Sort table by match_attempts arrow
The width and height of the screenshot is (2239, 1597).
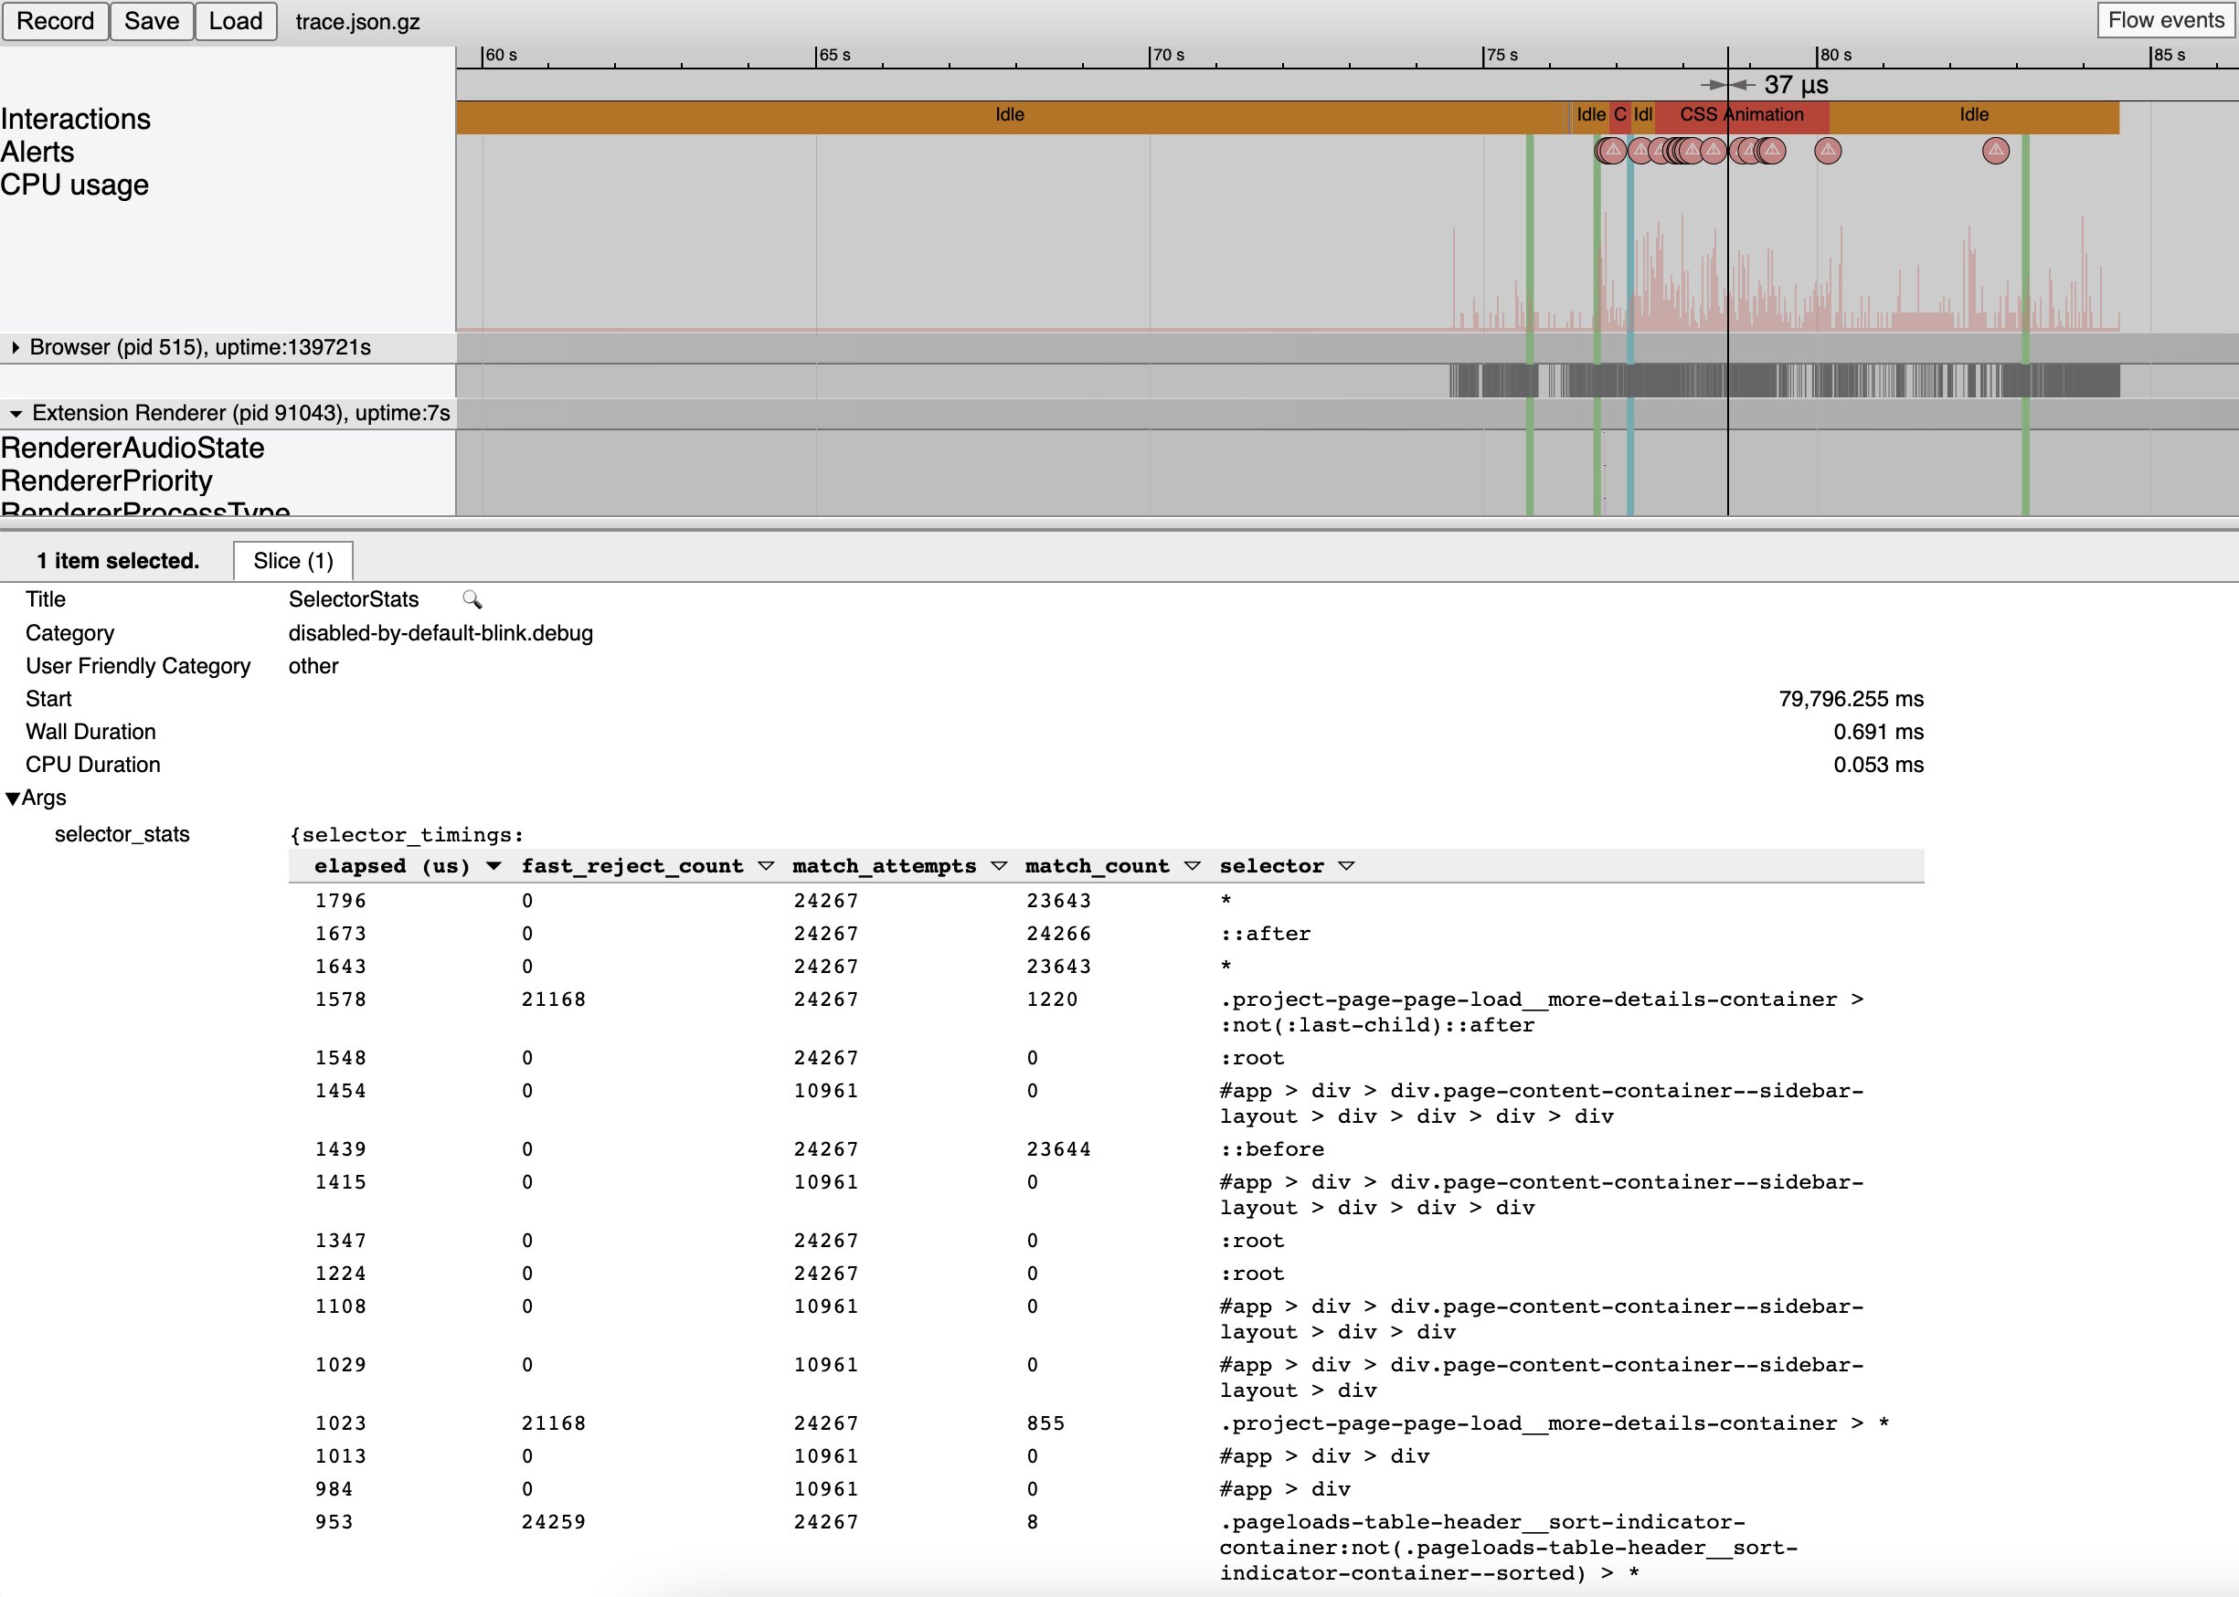point(999,865)
